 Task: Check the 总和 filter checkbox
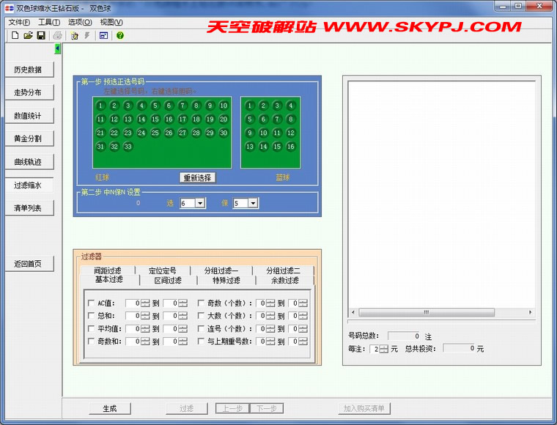(x=92, y=316)
